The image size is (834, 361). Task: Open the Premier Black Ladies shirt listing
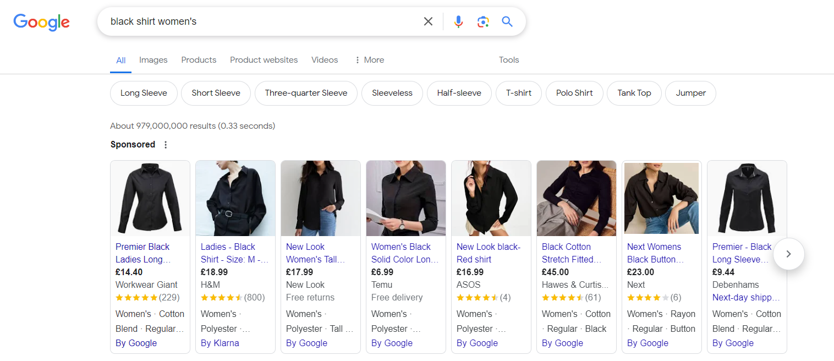(x=142, y=253)
